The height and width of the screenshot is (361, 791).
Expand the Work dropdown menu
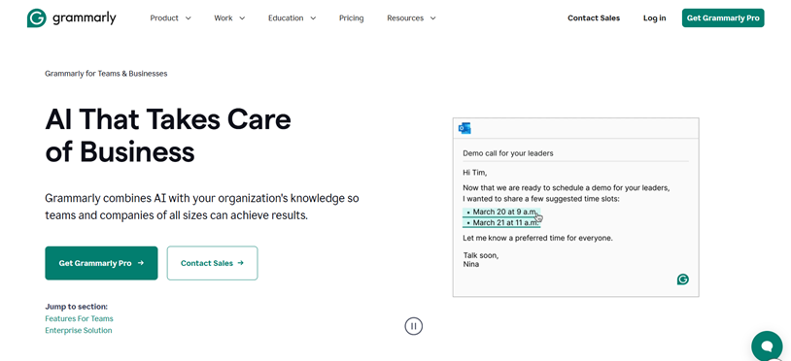click(x=229, y=18)
